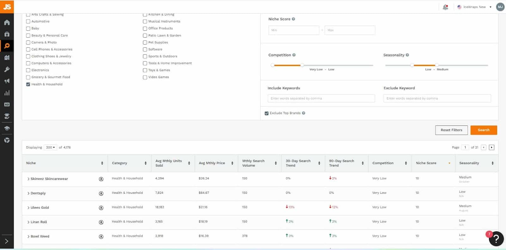Click the AD advertising sidebar icon
Viewport: 506px width, 250px height.
7,105
